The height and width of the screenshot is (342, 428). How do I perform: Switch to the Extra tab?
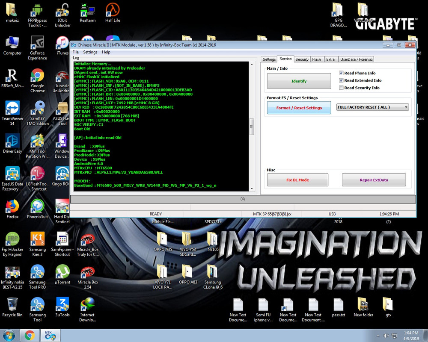coord(330,59)
